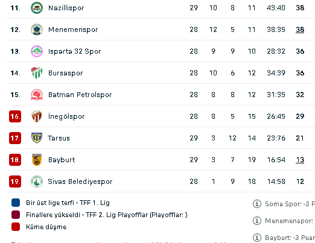
Task: Open Isparta 32 Spor crest icon
Action: coord(37,51)
